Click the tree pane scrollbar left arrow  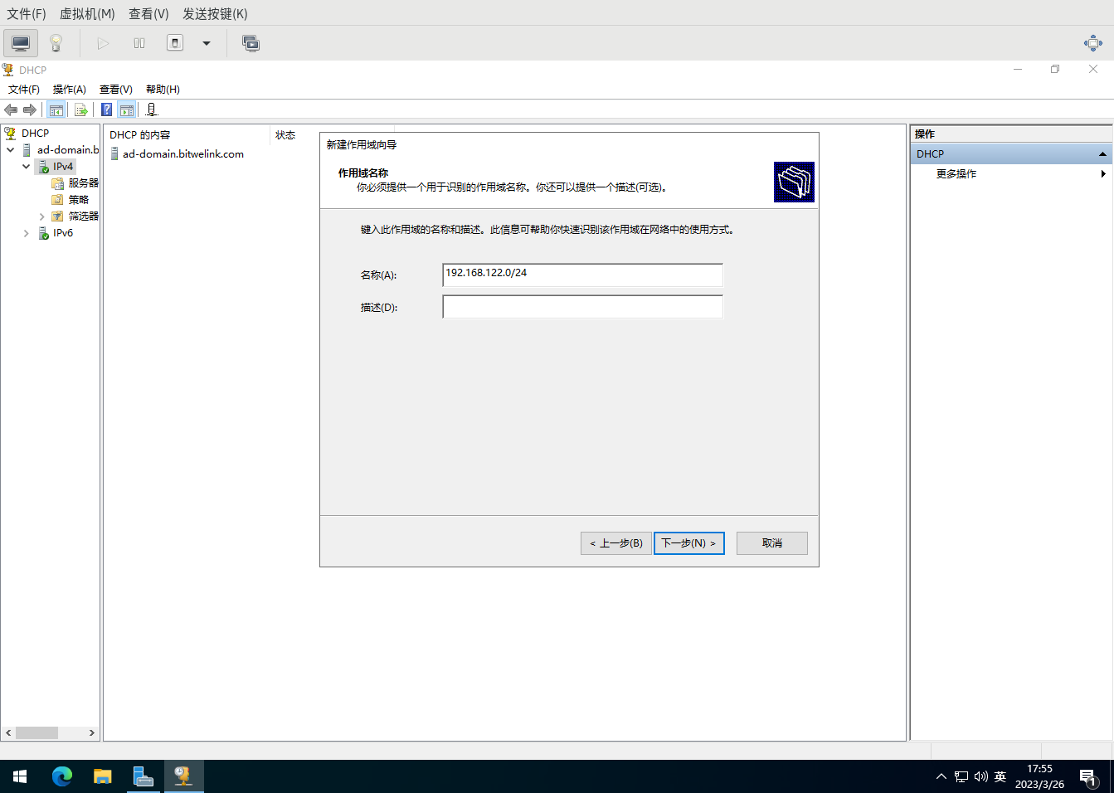tap(8, 733)
